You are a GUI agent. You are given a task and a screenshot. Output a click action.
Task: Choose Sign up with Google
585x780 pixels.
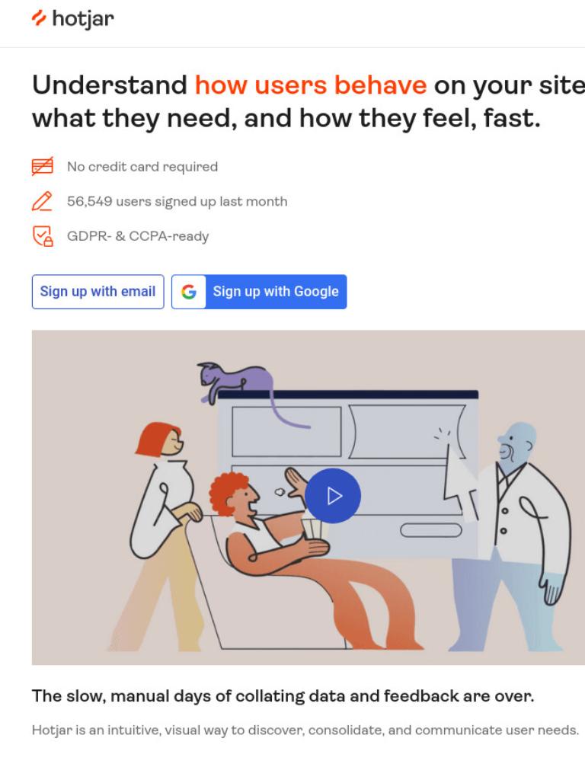coord(259,292)
